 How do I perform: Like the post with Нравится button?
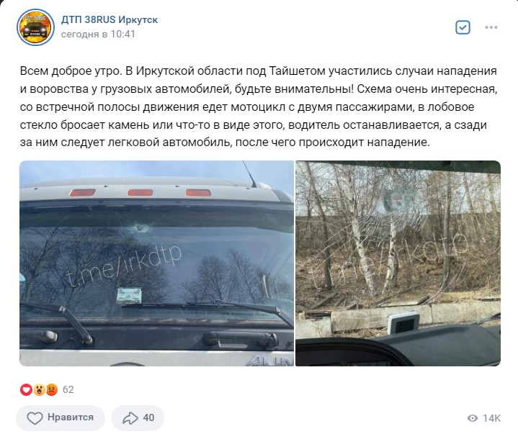[61, 418]
